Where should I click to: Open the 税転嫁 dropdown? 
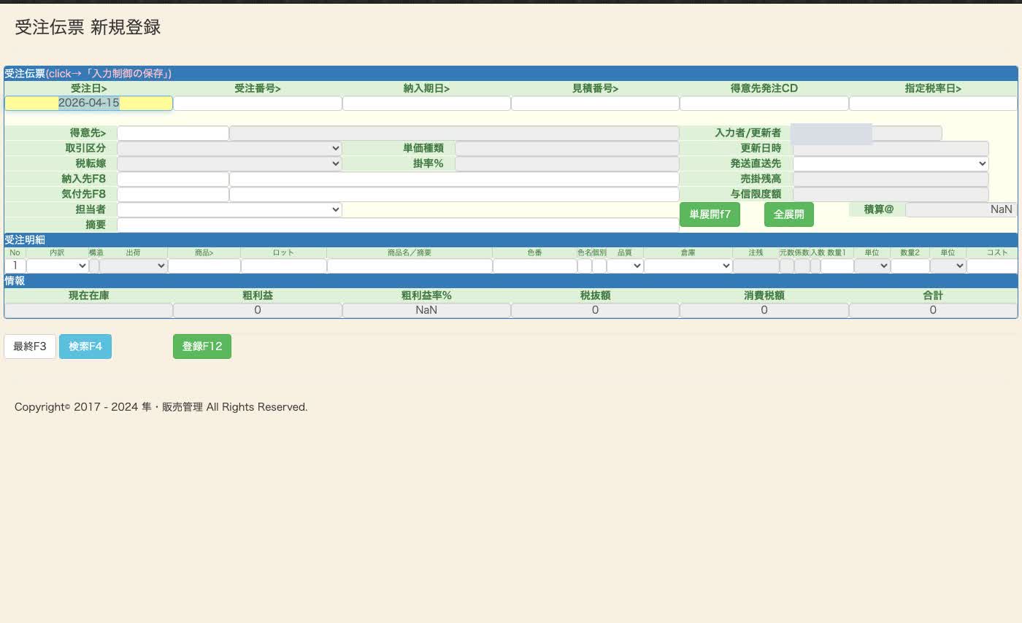tap(229, 163)
